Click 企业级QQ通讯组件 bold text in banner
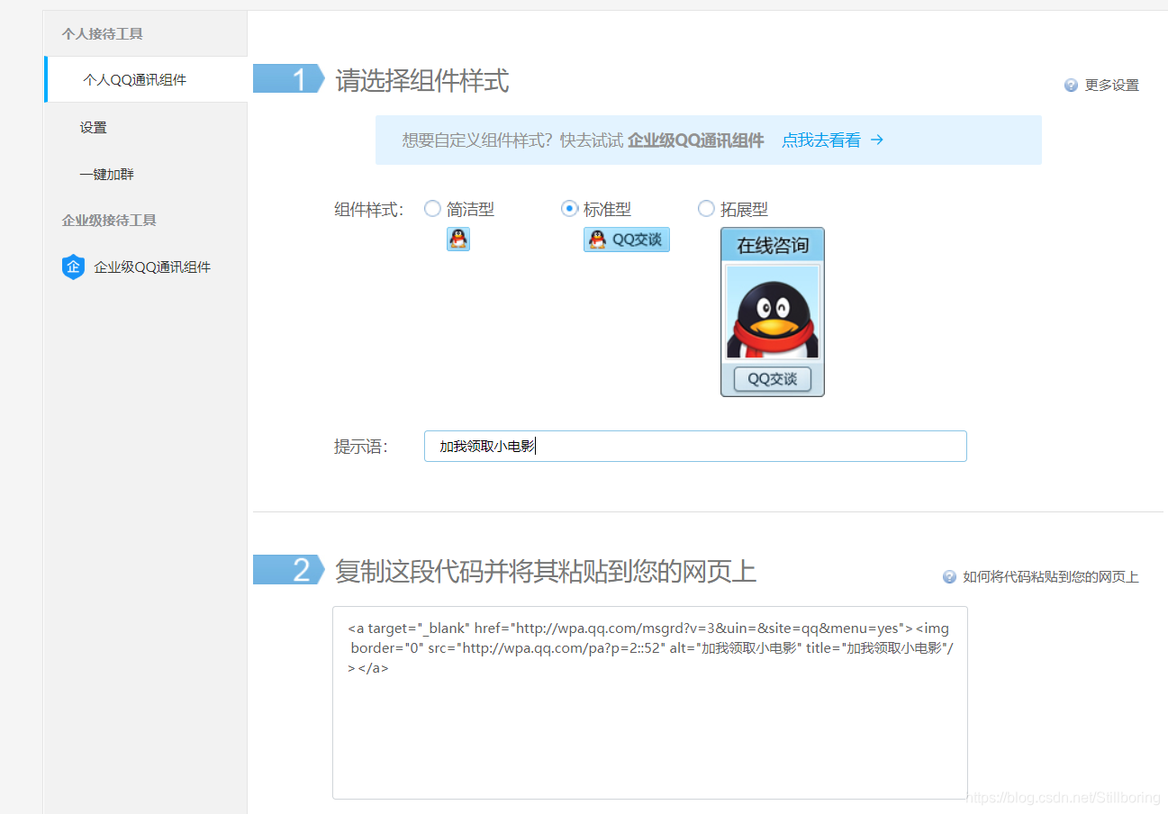The height and width of the screenshot is (814, 1168). pos(696,140)
